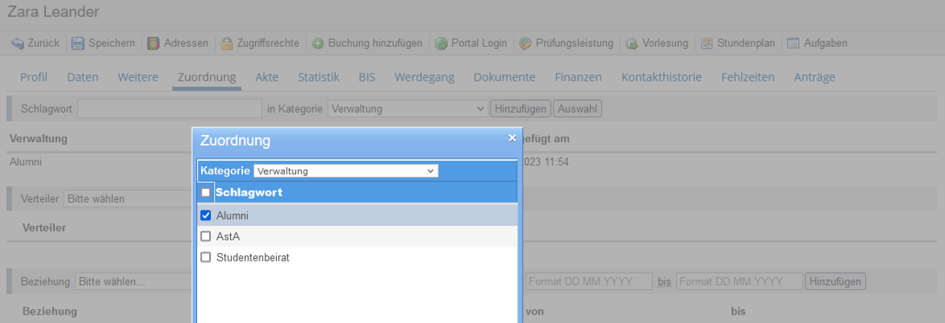This screenshot has height=323, width=945.
Task: Switch to the Weitere tab
Action: (138, 77)
